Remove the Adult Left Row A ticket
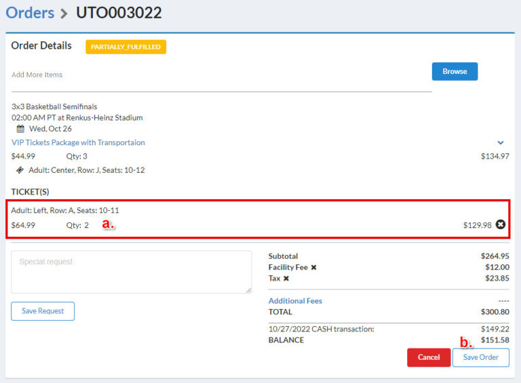Image resolution: width=521 pixels, height=383 pixels. pos(501,224)
